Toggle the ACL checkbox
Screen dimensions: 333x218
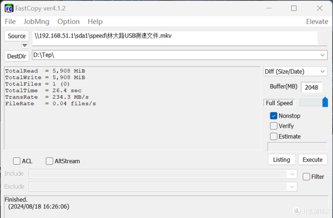click(17, 161)
